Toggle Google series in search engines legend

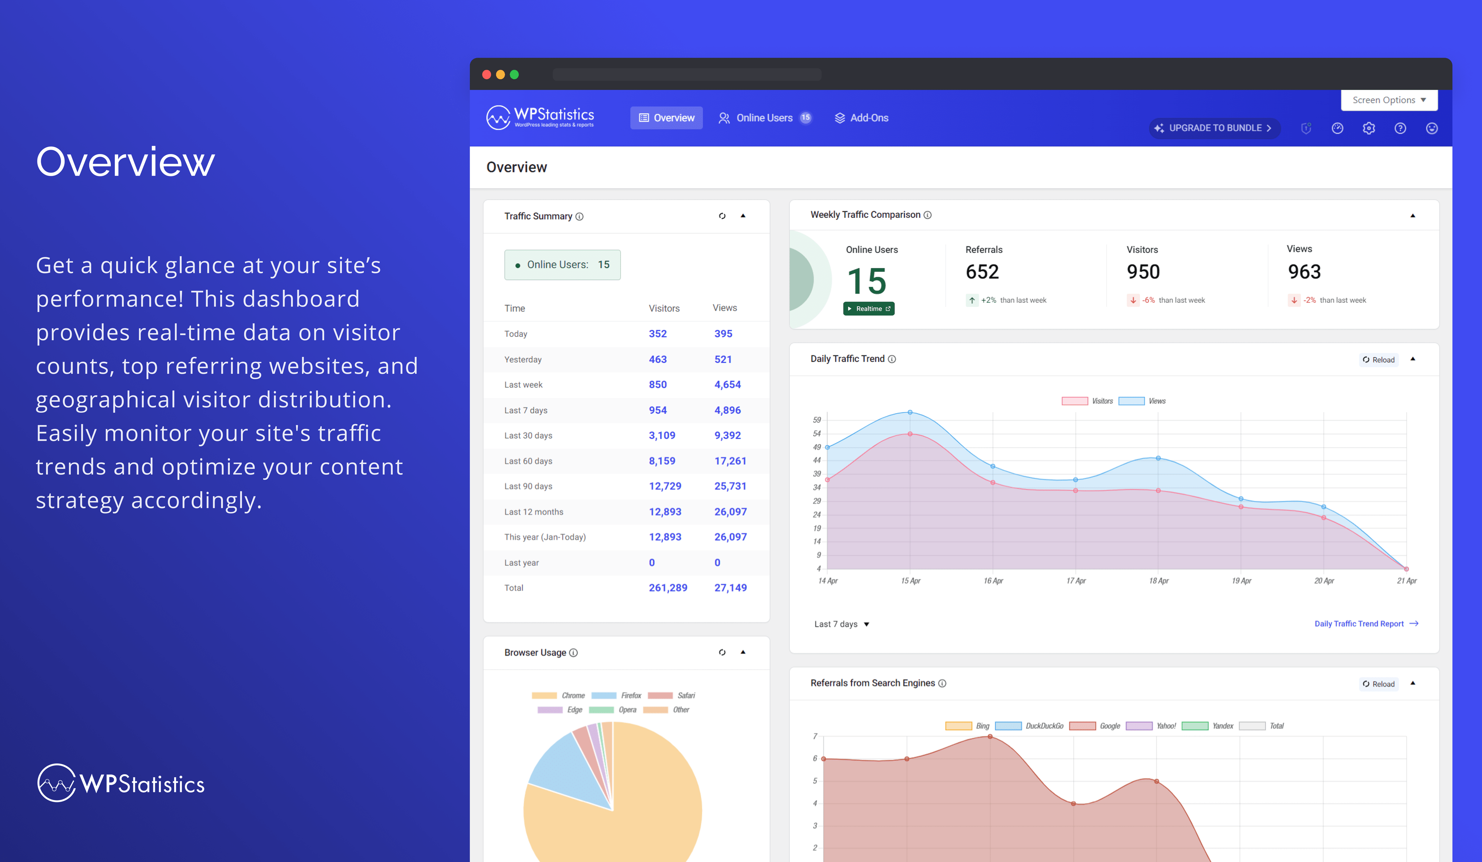click(x=1094, y=726)
